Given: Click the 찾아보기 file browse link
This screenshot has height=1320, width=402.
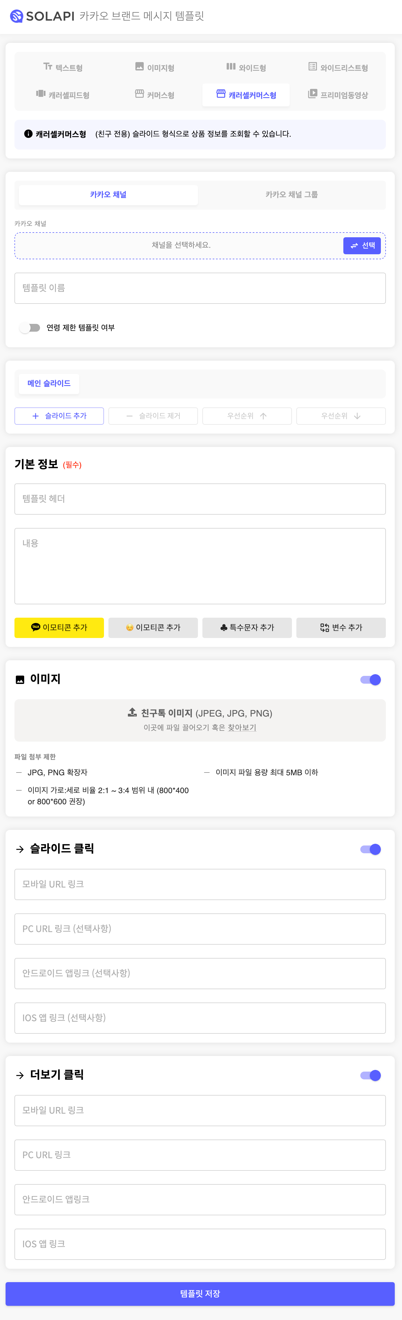Looking at the screenshot, I should click(242, 727).
